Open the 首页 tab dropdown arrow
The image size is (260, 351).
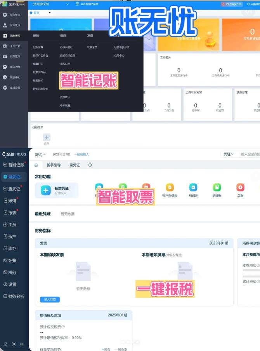click(x=50, y=13)
